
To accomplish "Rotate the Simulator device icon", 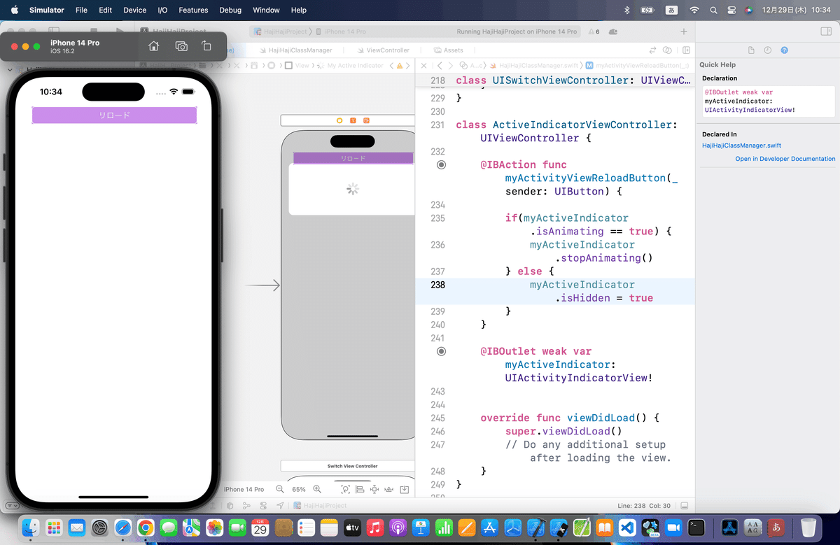I will 206,46.
